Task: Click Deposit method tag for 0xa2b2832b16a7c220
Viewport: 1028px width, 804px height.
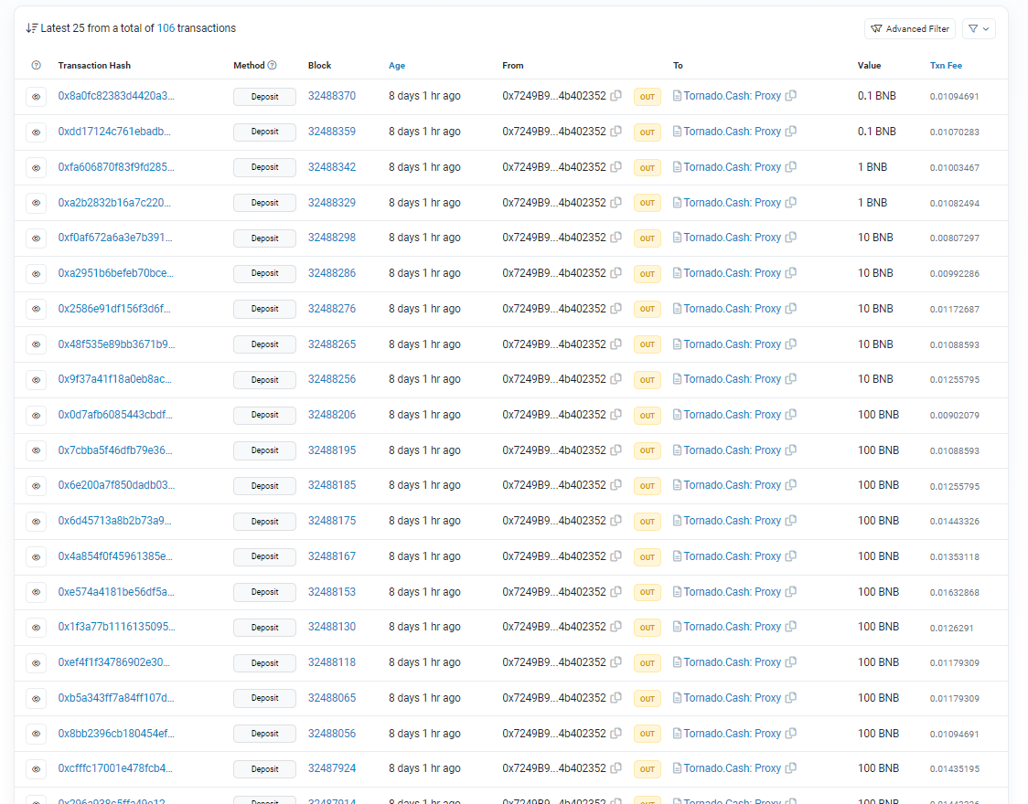Action: (x=264, y=203)
